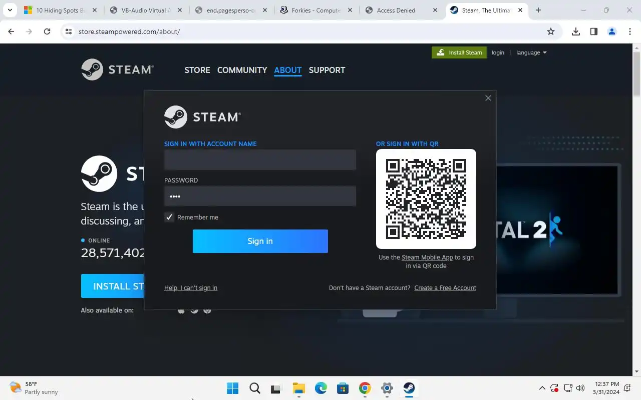
Task: Click the INSTALL STEAM blue button
Action: click(x=113, y=286)
